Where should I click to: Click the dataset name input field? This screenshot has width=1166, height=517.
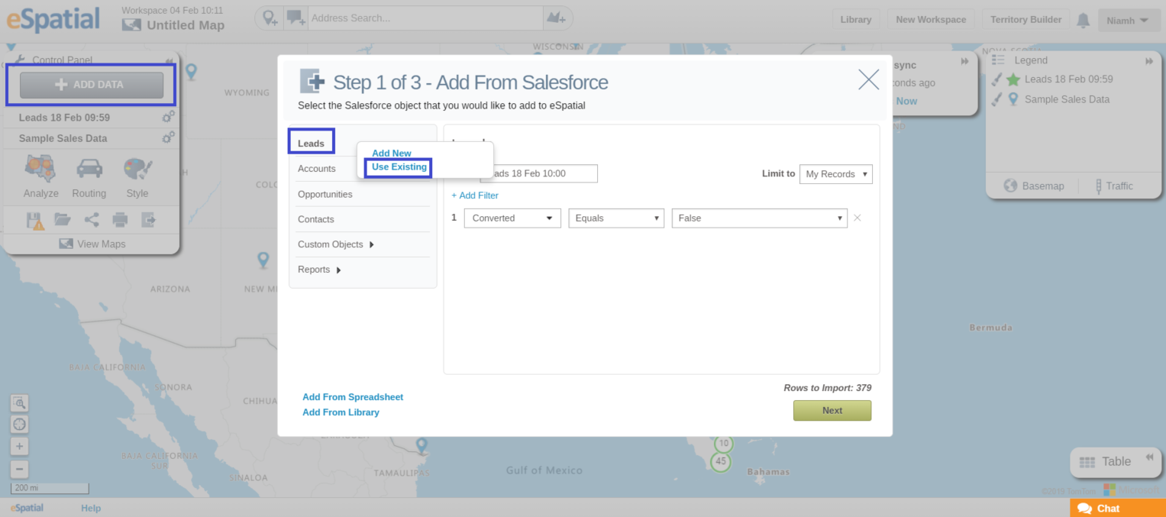pyautogui.click(x=538, y=173)
